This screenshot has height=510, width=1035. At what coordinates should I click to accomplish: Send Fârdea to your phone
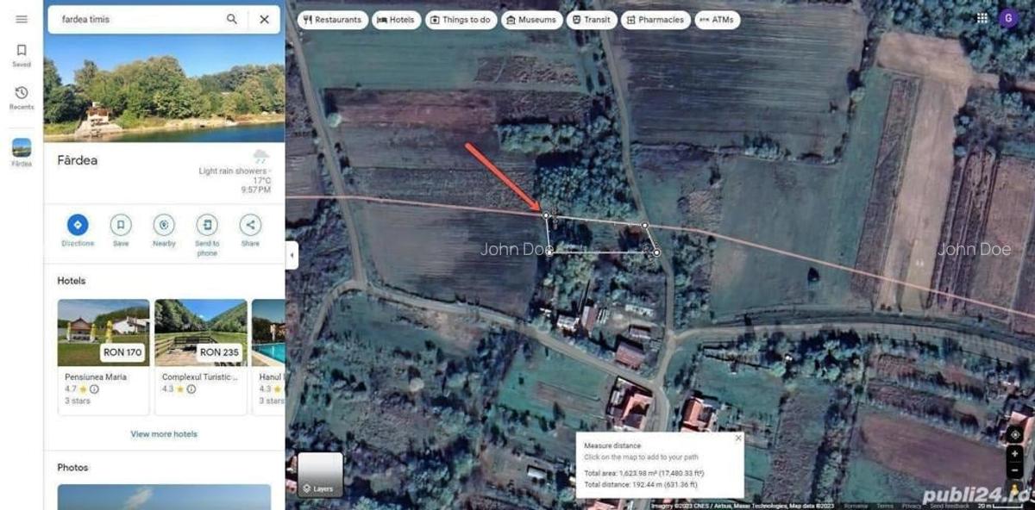[207, 227]
